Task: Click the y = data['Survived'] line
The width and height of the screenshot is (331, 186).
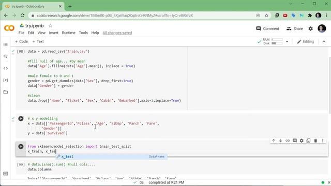Action: [x=48, y=133]
